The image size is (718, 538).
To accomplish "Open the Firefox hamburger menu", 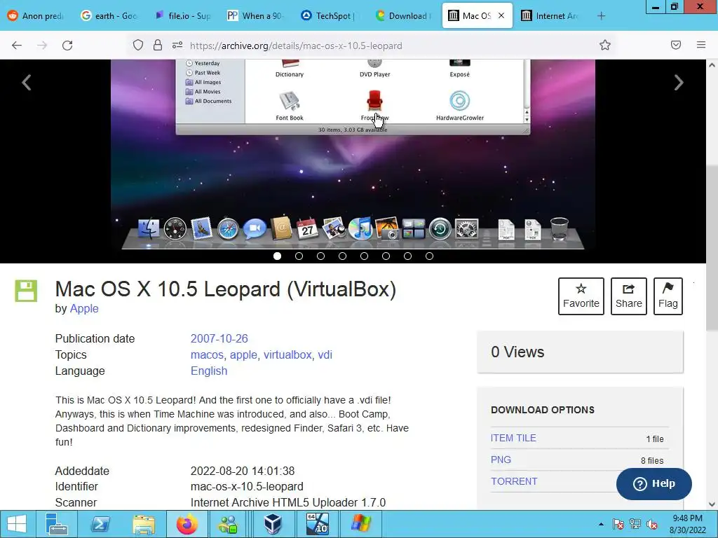I will click(701, 45).
